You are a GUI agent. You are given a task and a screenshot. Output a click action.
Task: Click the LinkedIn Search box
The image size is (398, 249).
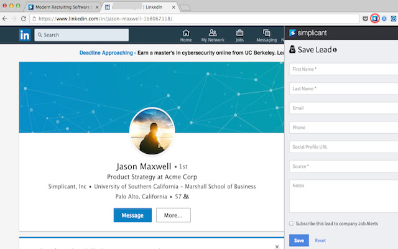[x=81, y=35]
